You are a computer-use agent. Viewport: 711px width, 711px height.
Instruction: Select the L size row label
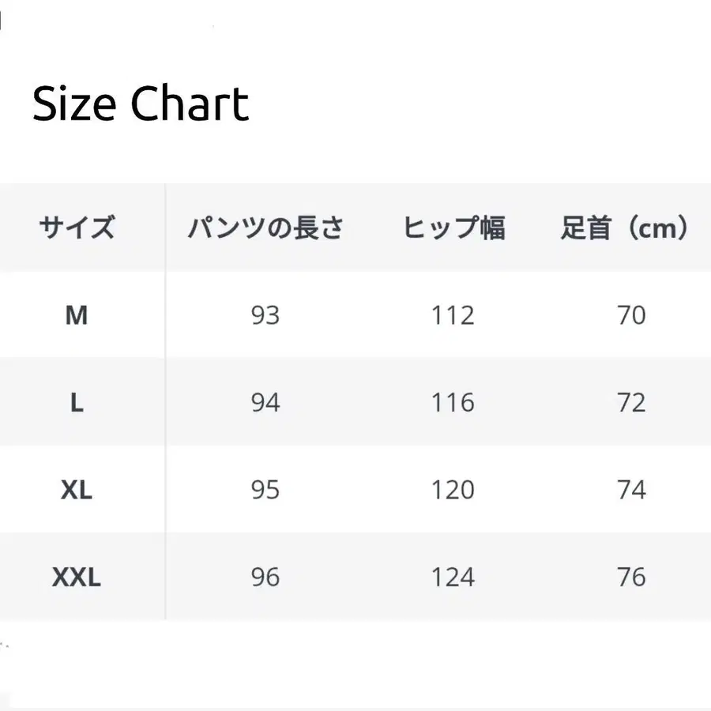pyautogui.click(x=76, y=403)
